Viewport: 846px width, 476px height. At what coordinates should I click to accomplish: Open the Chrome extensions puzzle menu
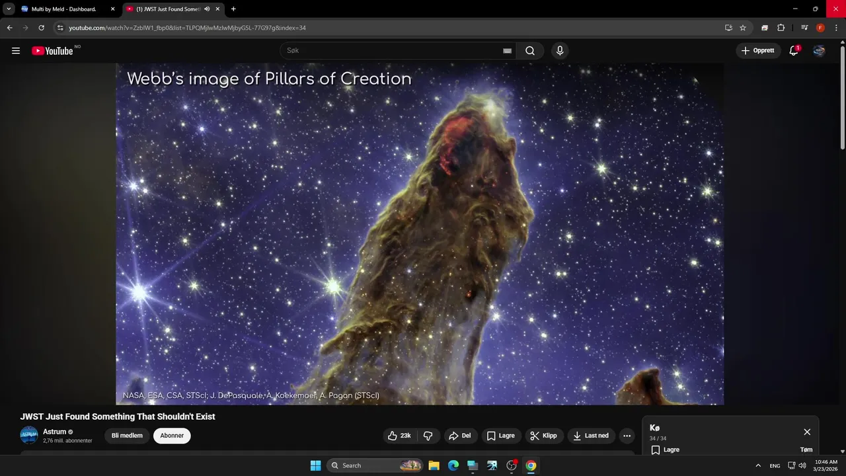(781, 28)
